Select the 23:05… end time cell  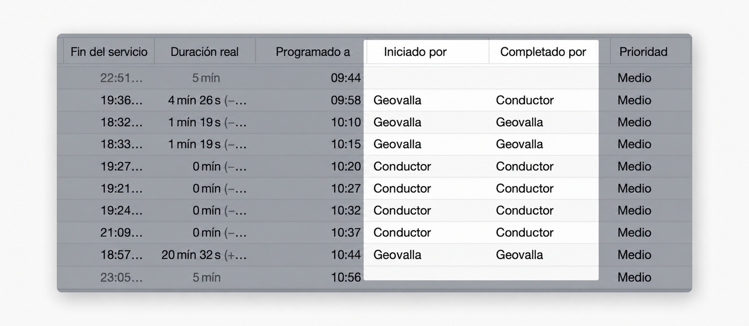[122, 277]
